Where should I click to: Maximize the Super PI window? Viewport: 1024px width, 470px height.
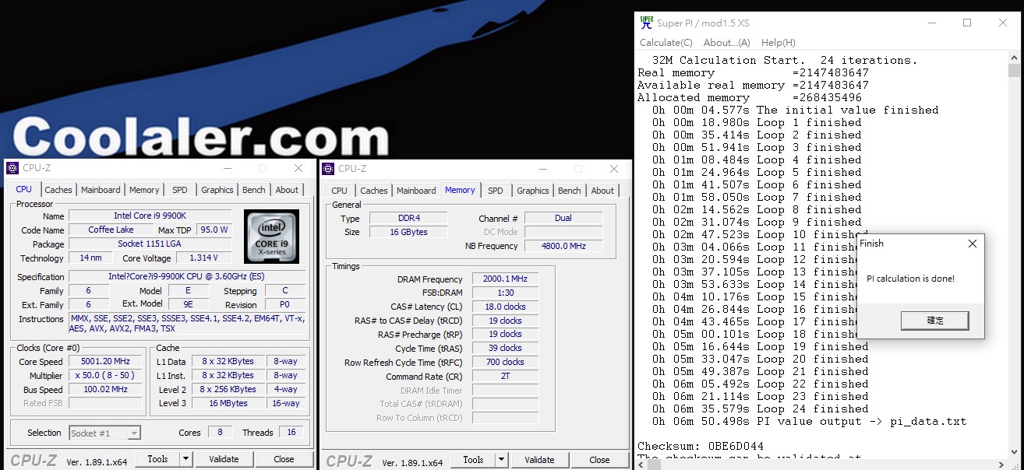coord(967,23)
